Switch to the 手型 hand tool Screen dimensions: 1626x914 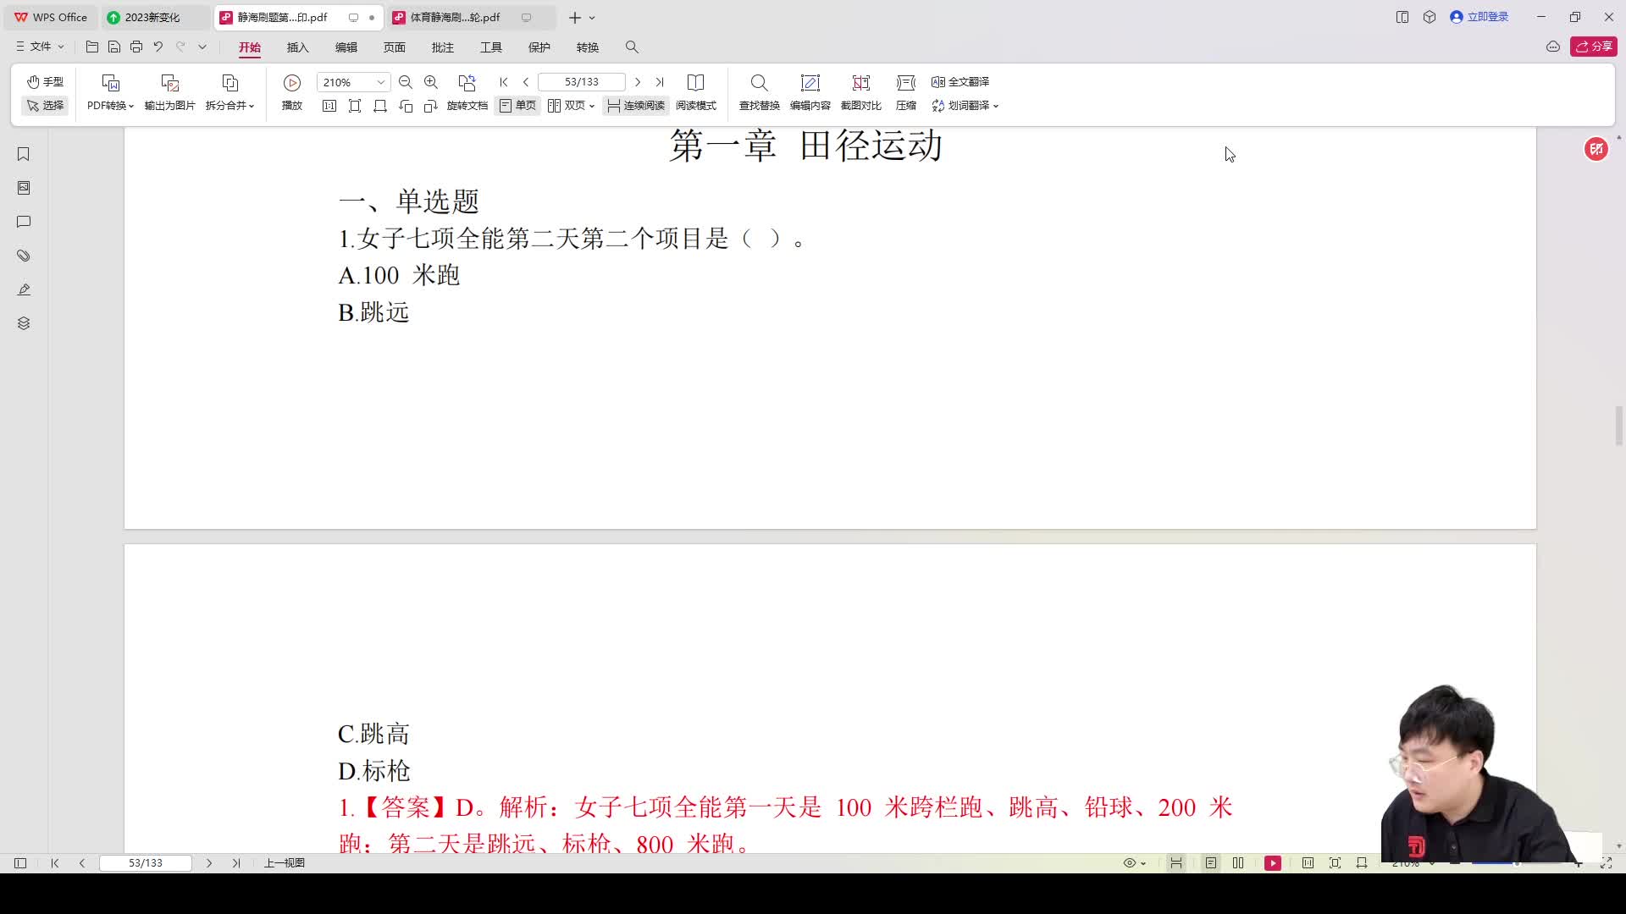coord(45,82)
